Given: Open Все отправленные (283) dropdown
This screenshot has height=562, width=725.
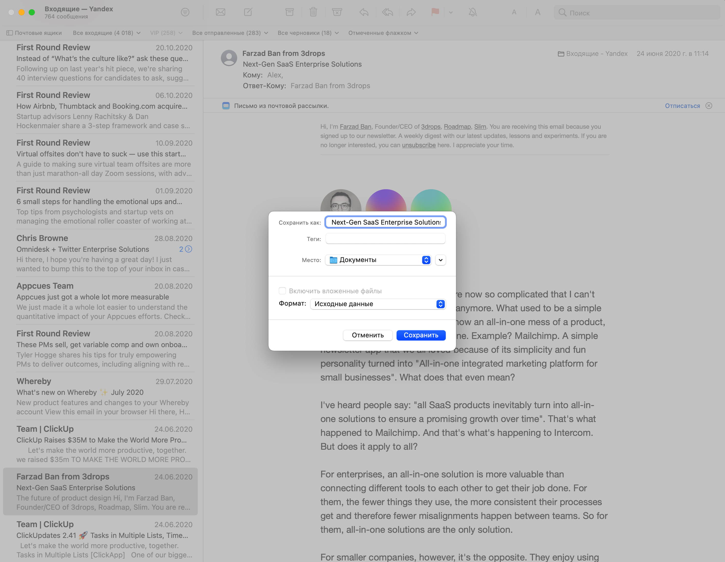Looking at the screenshot, I should (230, 33).
